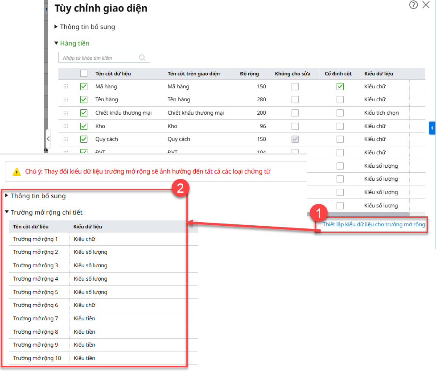Screen dimensions: 436x385
Task: Click the blue side panel collapse arrow
Action: pos(432,128)
